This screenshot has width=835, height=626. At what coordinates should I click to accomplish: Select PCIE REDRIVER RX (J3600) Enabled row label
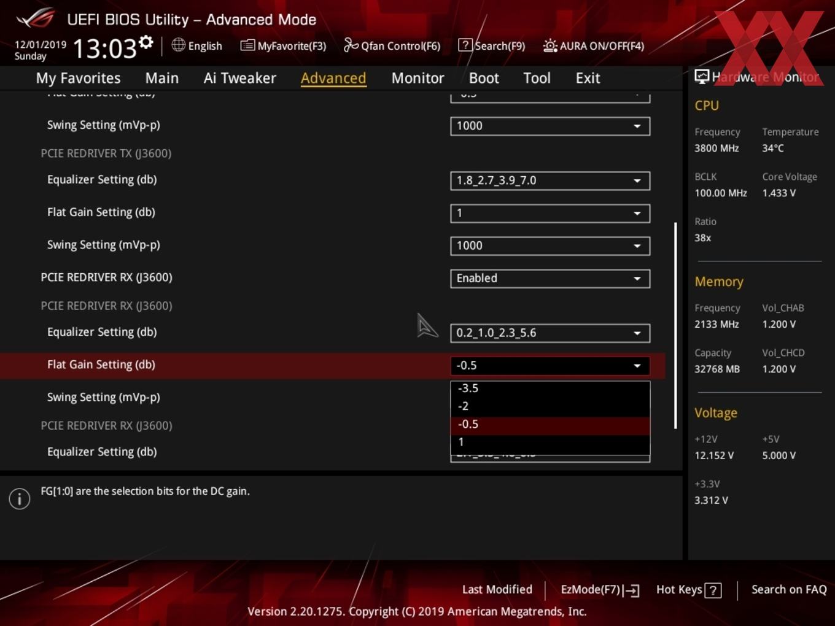[x=106, y=277]
